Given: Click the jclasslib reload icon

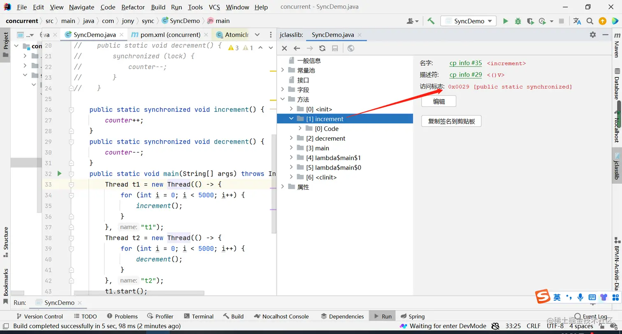Looking at the screenshot, I should pos(323,48).
